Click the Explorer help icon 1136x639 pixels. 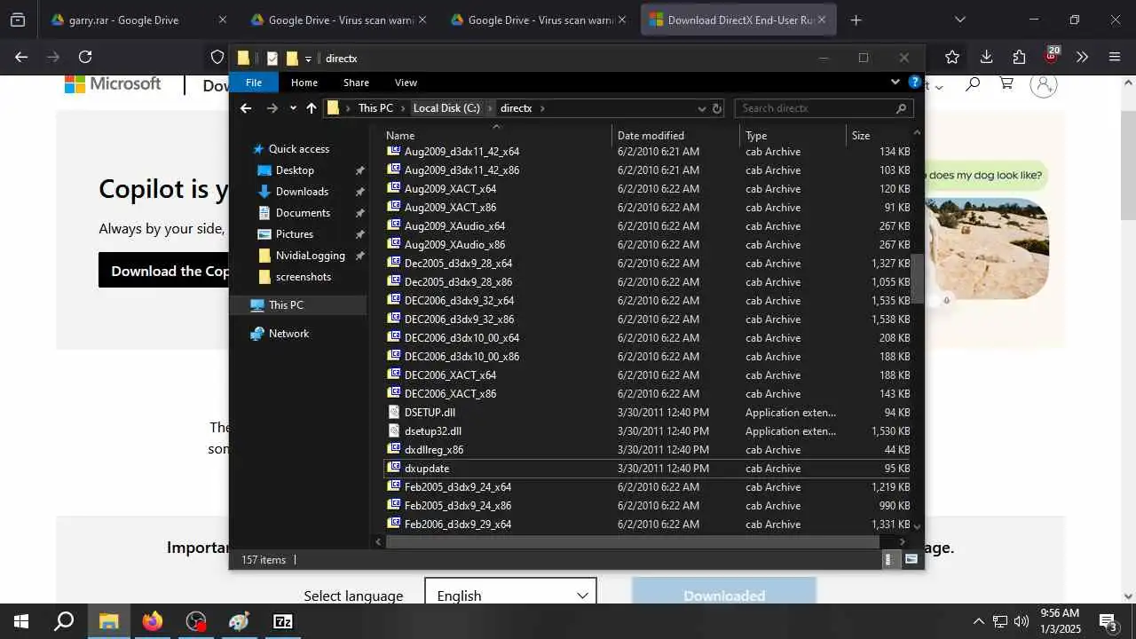point(914,82)
